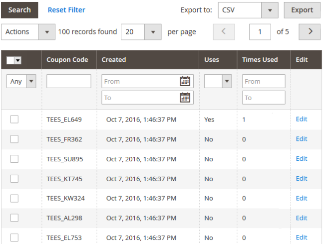Edit the TEES_SU895 coupon
This screenshot has height=244, width=327.
tap(301, 159)
